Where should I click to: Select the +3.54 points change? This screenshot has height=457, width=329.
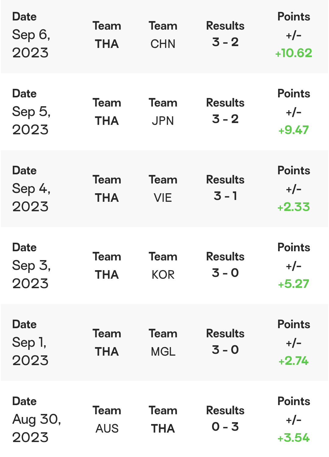[294, 438]
